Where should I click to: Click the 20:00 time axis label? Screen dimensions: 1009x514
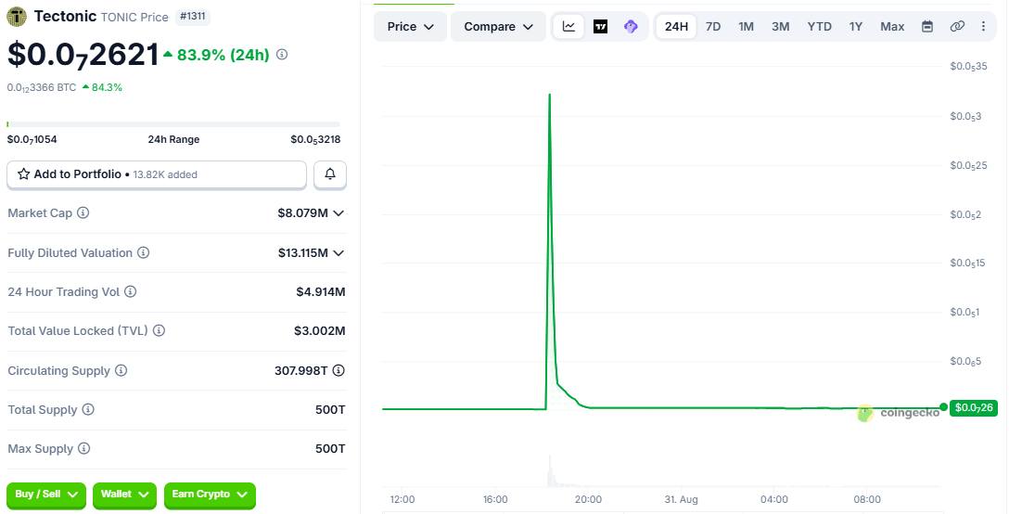click(x=588, y=499)
